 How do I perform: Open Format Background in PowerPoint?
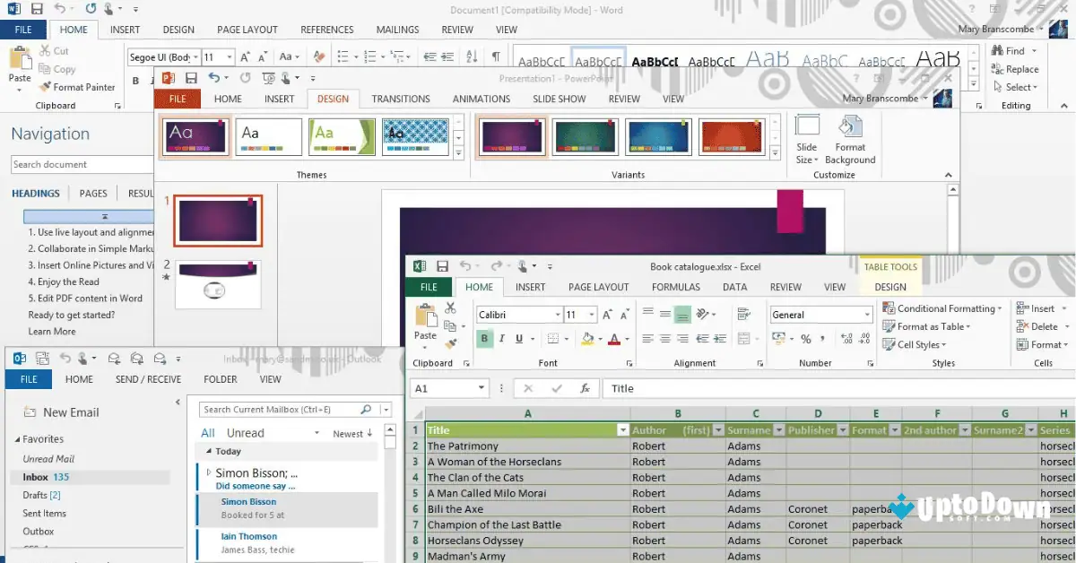[x=850, y=139]
